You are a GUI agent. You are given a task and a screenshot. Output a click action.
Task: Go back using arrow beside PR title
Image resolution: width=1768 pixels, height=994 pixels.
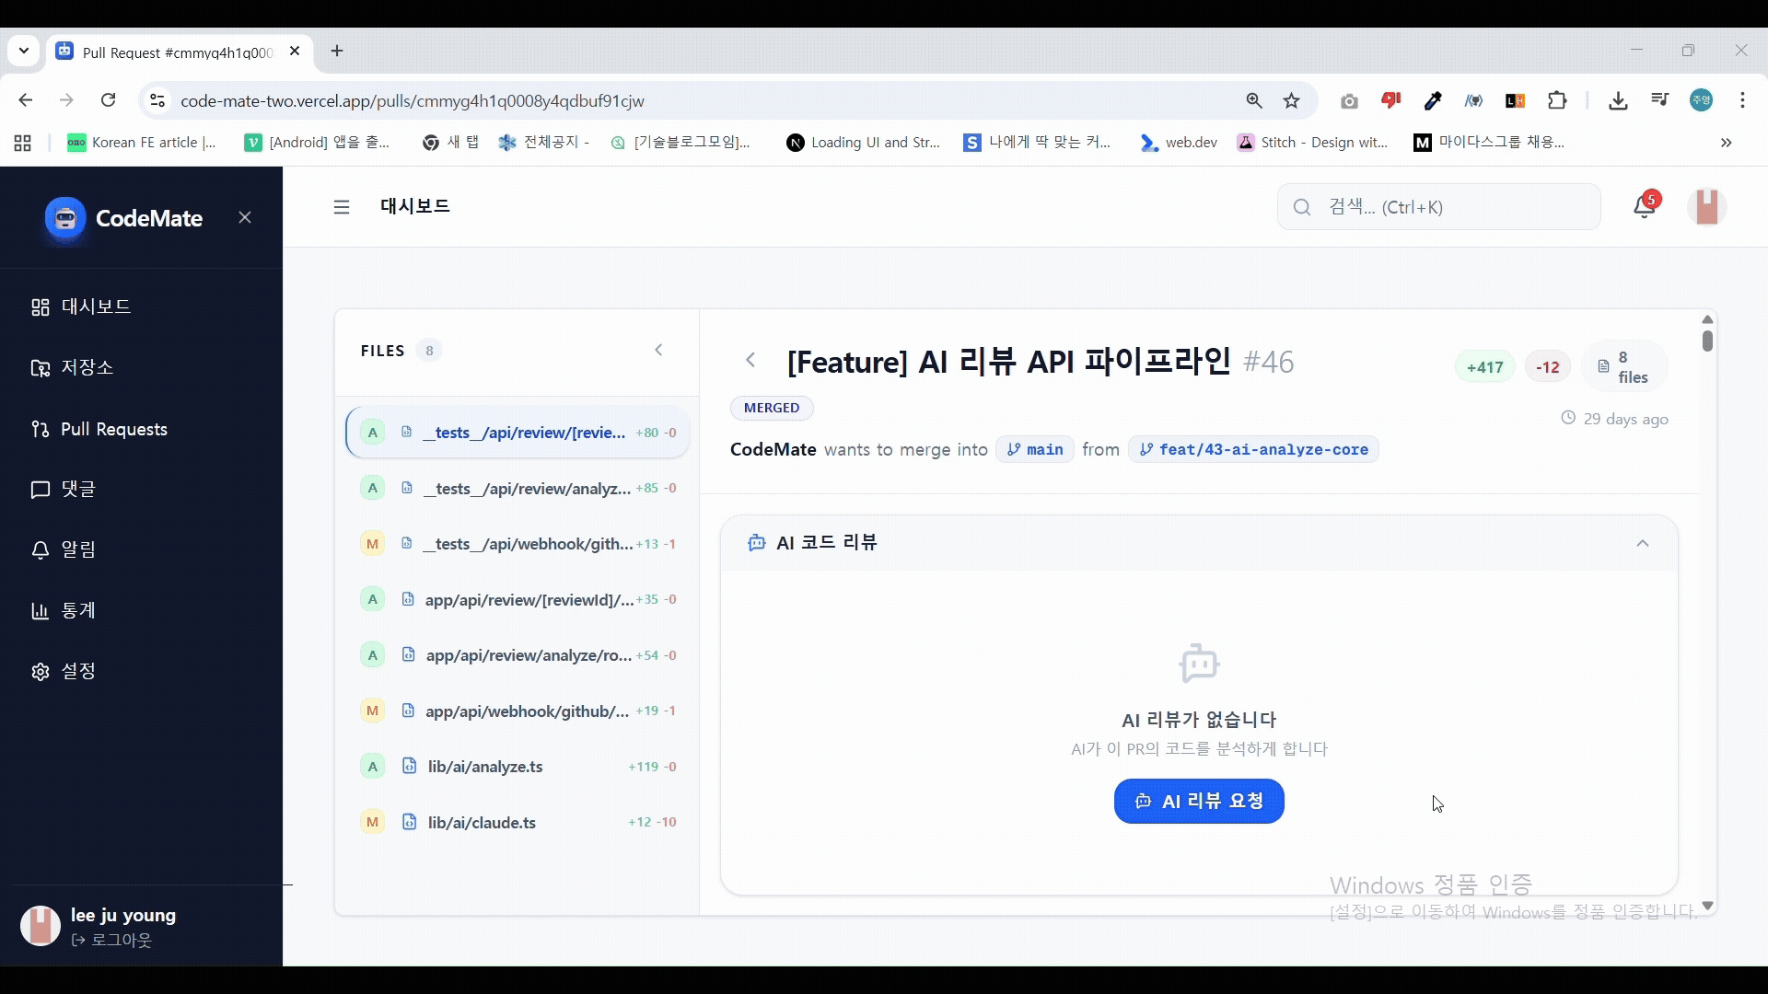[750, 361]
